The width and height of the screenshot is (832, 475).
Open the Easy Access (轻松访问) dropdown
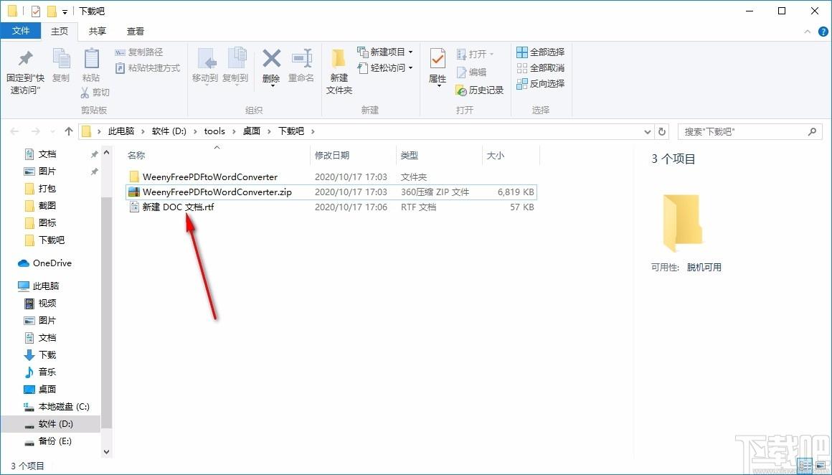(410, 68)
